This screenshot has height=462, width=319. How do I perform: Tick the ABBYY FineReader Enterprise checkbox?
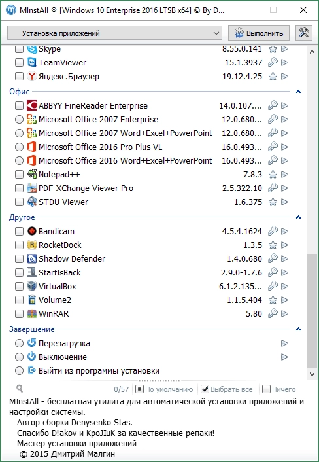pos(19,105)
